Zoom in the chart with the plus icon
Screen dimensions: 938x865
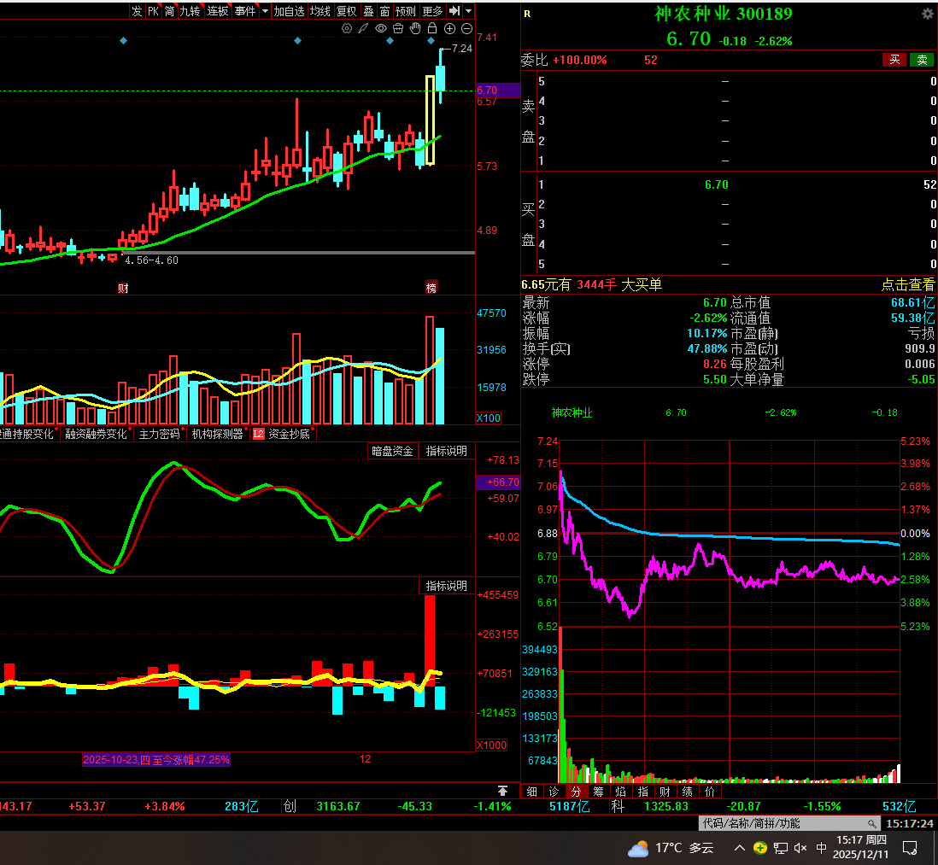point(450,29)
